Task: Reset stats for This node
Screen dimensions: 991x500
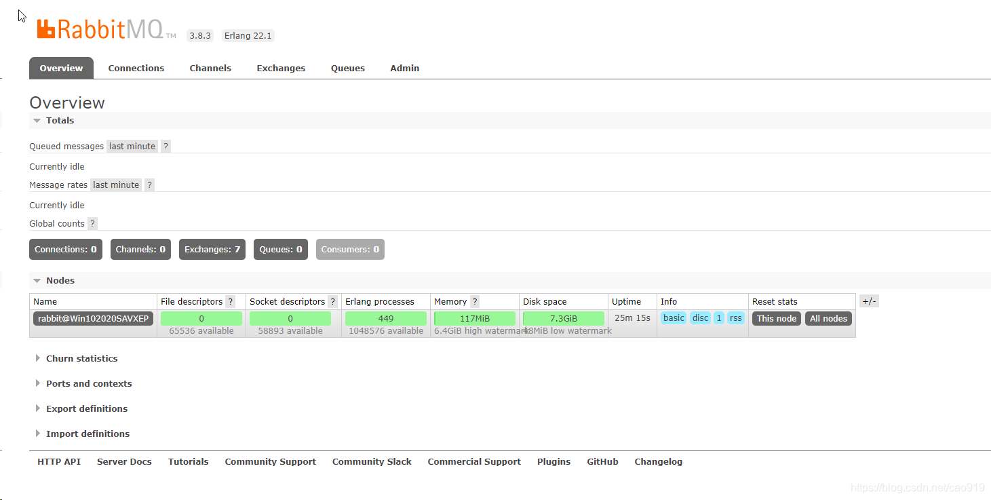Action: pos(777,318)
